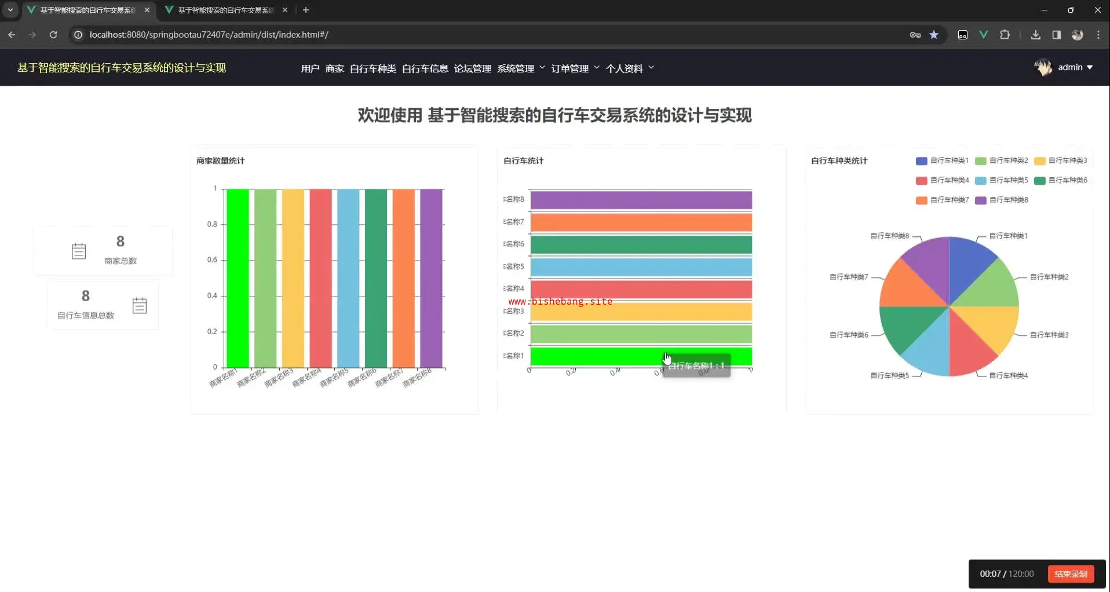Click the calendar icon beside 商家总数

[x=79, y=251]
